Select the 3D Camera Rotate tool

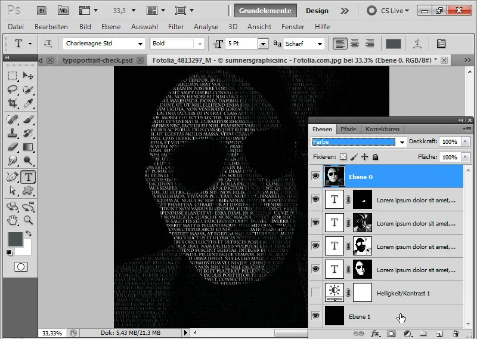coord(28,207)
